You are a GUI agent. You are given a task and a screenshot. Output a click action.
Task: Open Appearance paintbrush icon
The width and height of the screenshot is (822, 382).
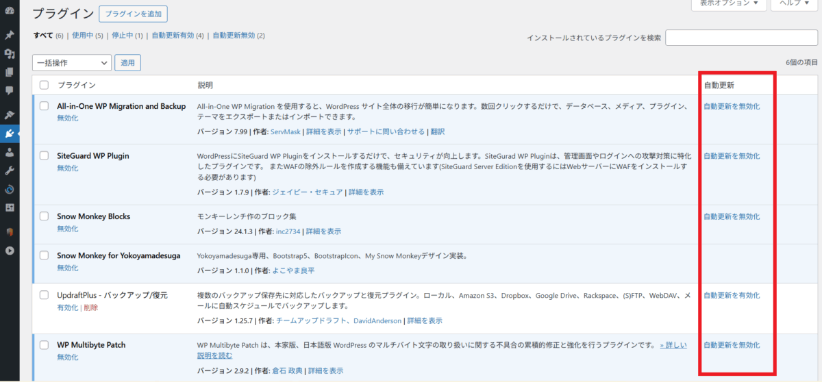coord(10,115)
